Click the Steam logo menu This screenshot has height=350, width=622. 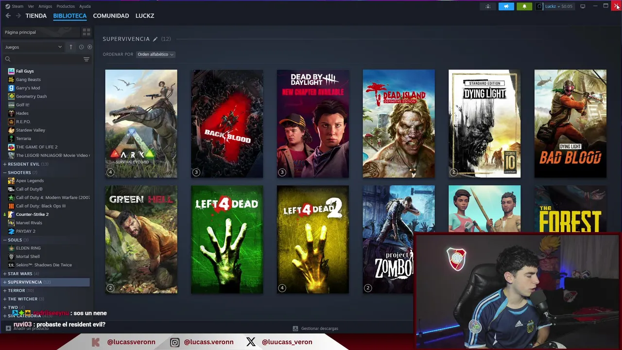[x=7, y=6]
